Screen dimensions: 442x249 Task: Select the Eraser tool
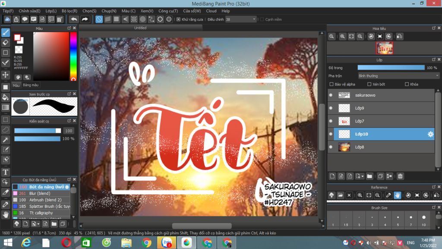coord(6,43)
